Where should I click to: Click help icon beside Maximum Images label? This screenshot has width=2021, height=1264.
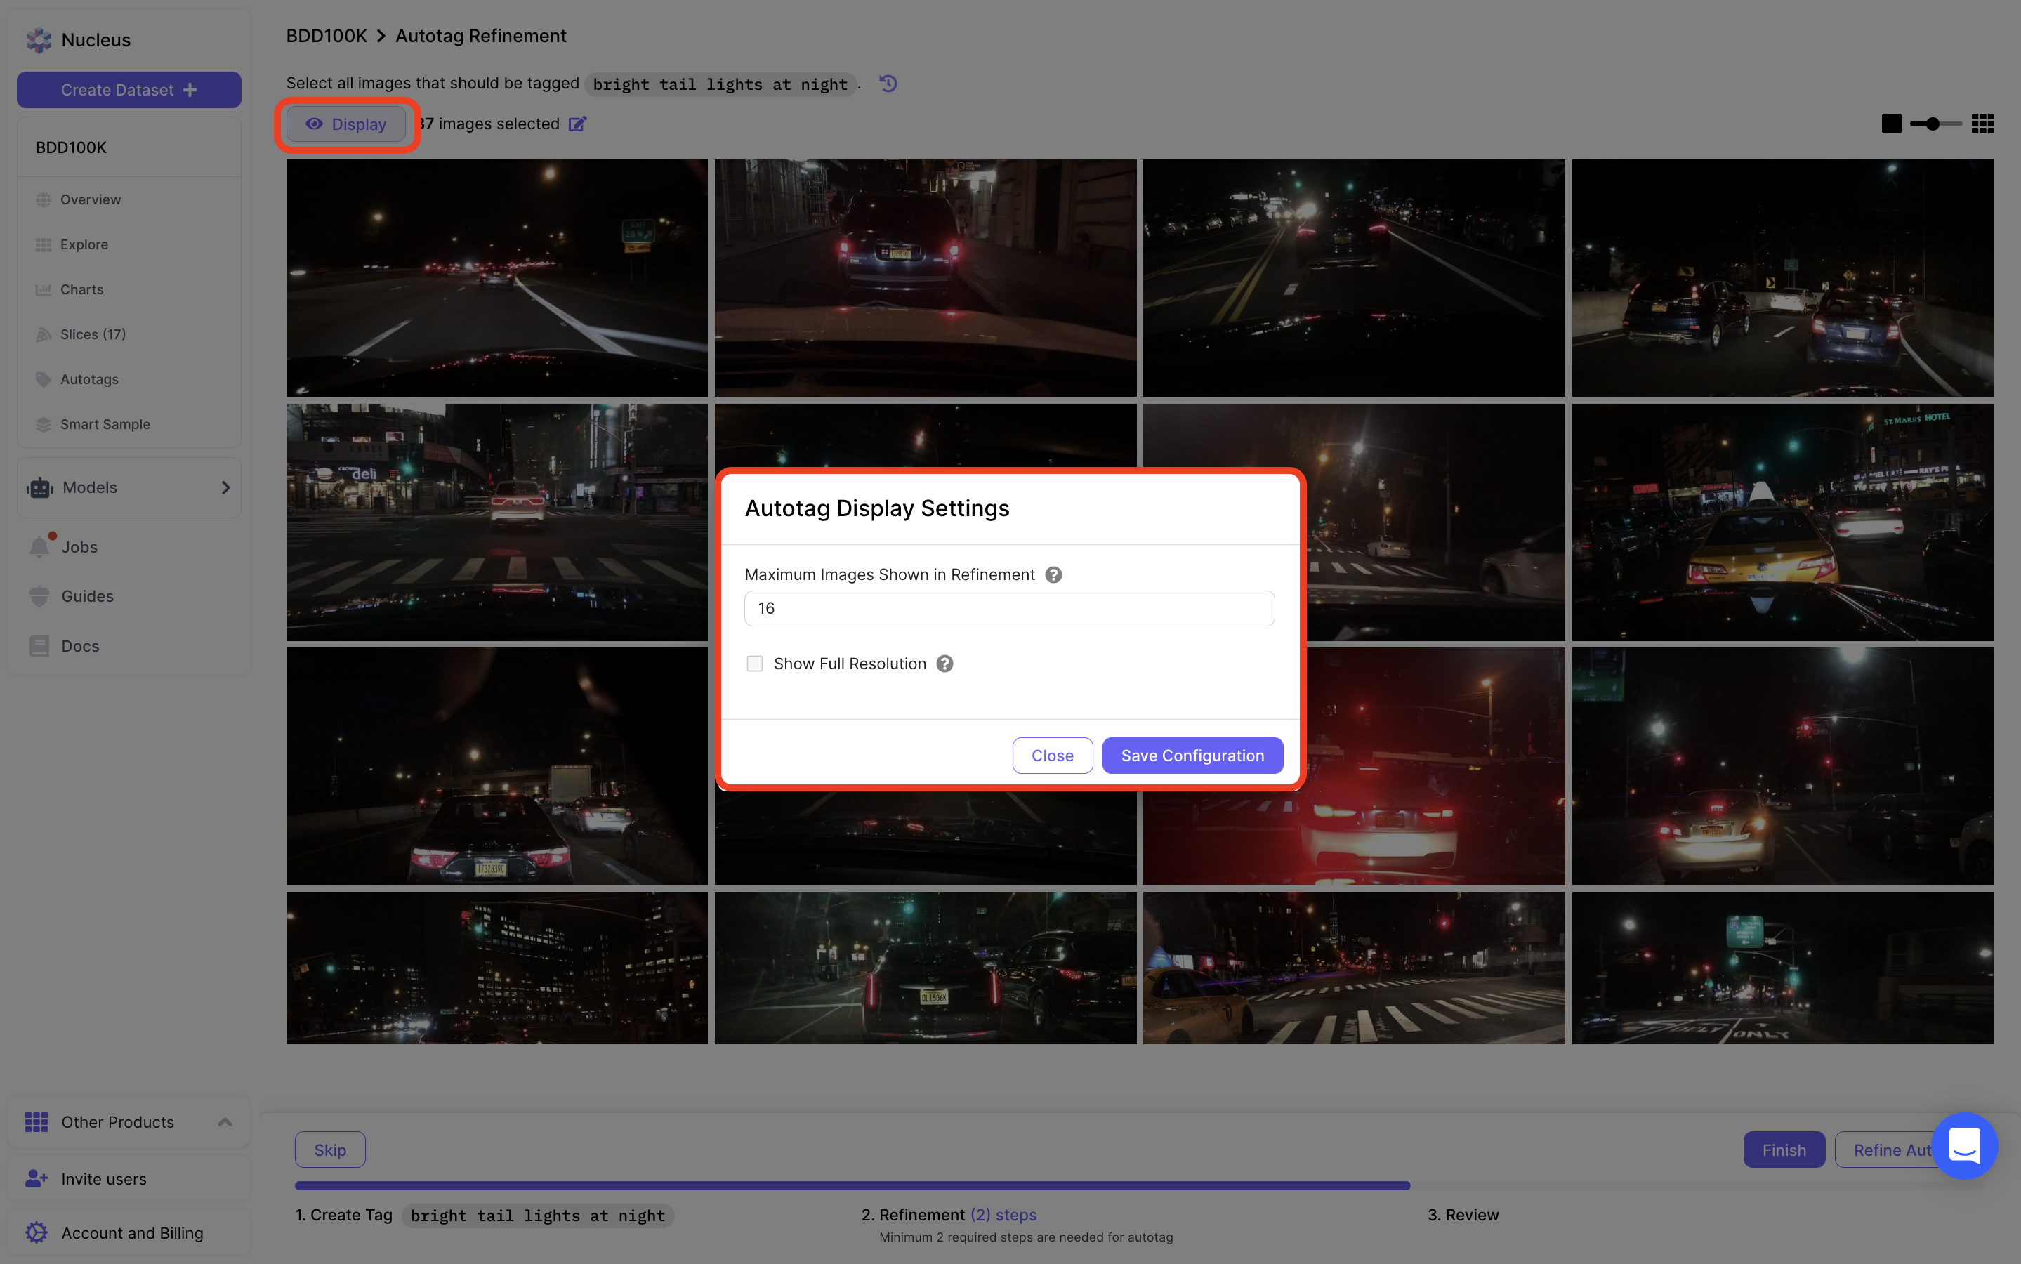pos(1053,574)
